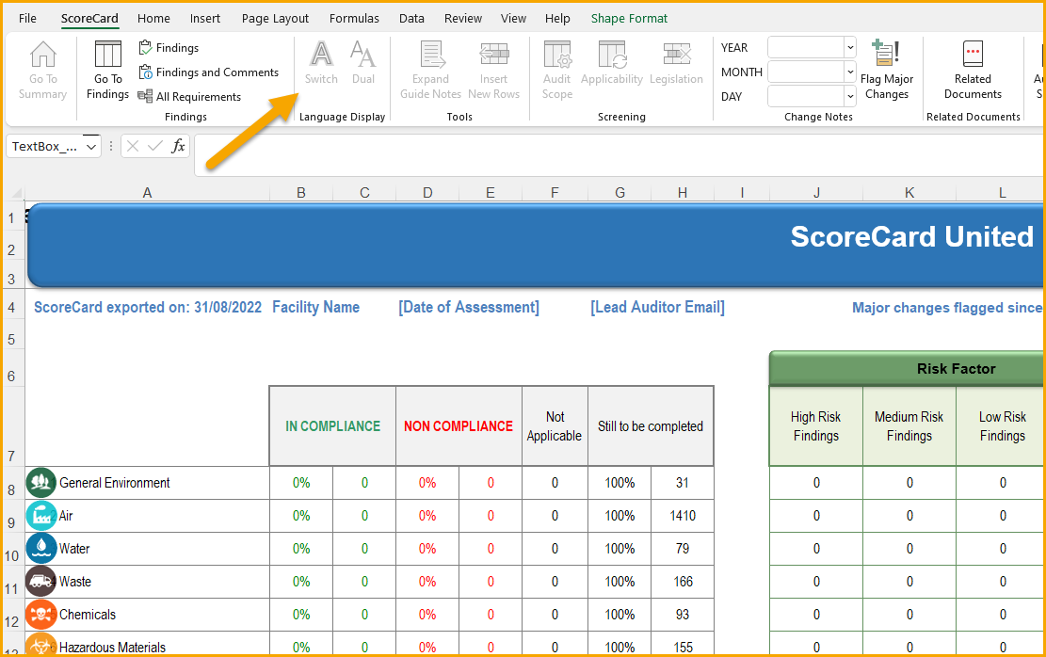
Task: Show All Requirements view
Action: (189, 97)
